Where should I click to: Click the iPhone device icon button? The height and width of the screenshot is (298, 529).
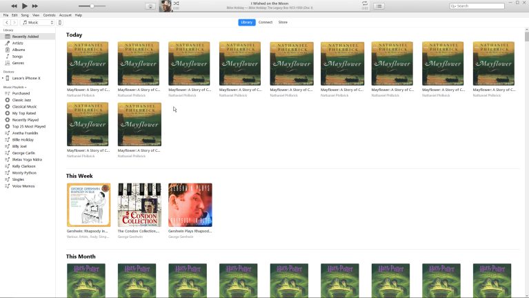coord(60,23)
